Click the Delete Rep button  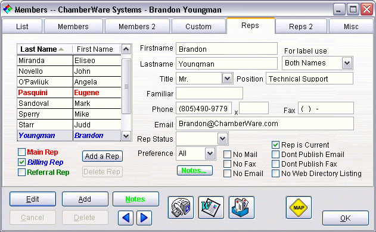102,172
